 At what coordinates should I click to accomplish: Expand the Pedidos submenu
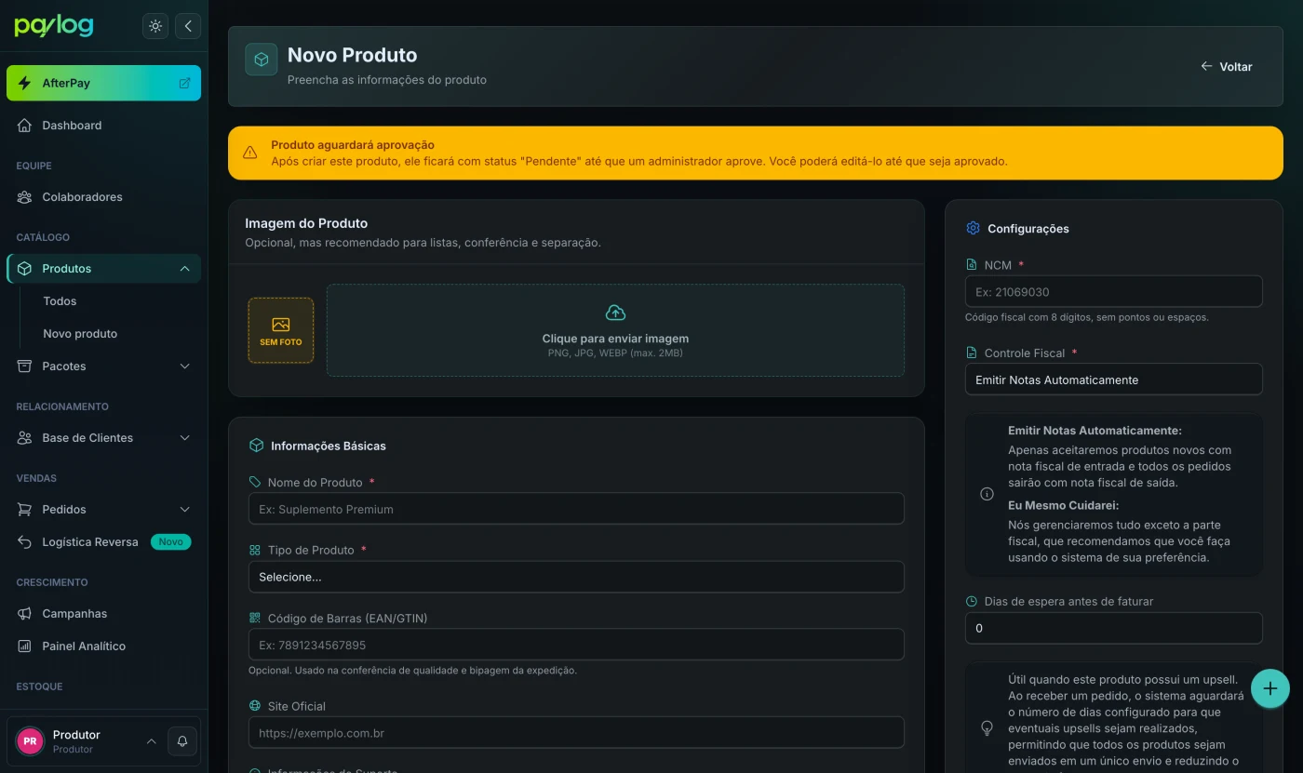pyautogui.click(x=184, y=510)
